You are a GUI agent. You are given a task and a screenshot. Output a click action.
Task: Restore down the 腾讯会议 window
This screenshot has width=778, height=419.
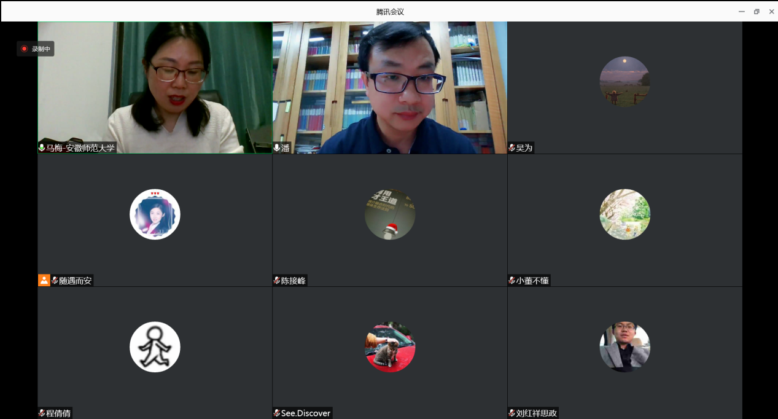(757, 12)
